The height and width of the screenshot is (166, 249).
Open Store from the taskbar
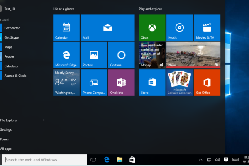coord(132,160)
